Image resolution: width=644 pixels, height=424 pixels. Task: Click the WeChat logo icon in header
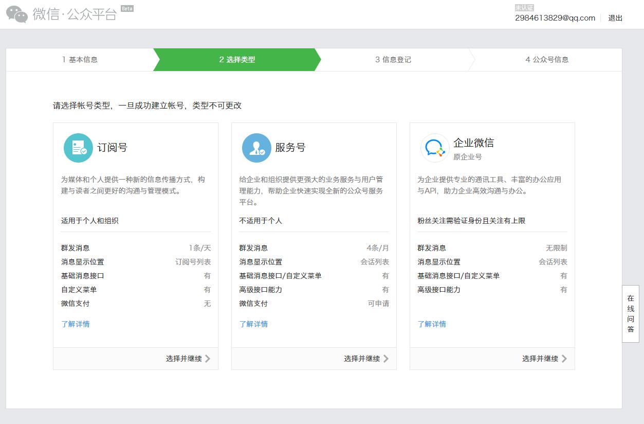point(17,14)
